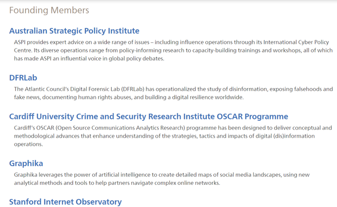Viewport: 337px width, 207px height.
Task: Click the Graphika description paragraph
Action: tap(164, 179)
